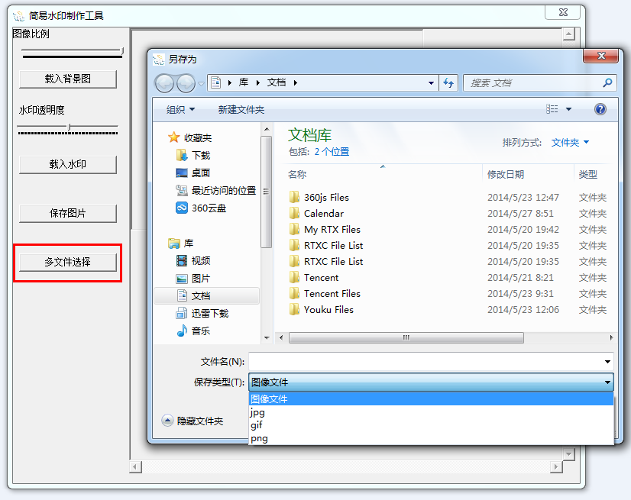The width and height of the screenshot is (631, 500).
Task: Choose jpg in the type list
Action: click(x=432, y=412)
